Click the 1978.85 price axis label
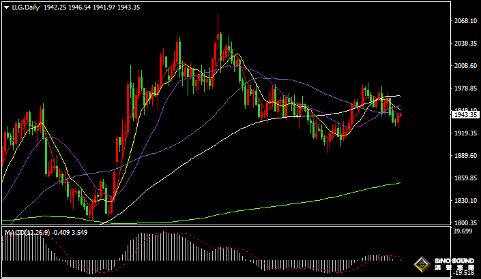The height and width of the screenshot is (279, 481). [x=465, y=88]
